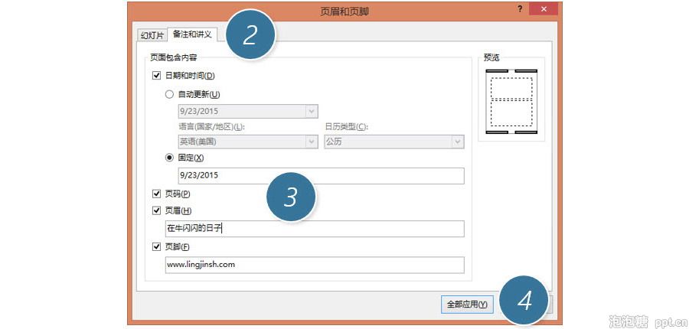Click the 语言(国家/地区) label

(211, 127)
